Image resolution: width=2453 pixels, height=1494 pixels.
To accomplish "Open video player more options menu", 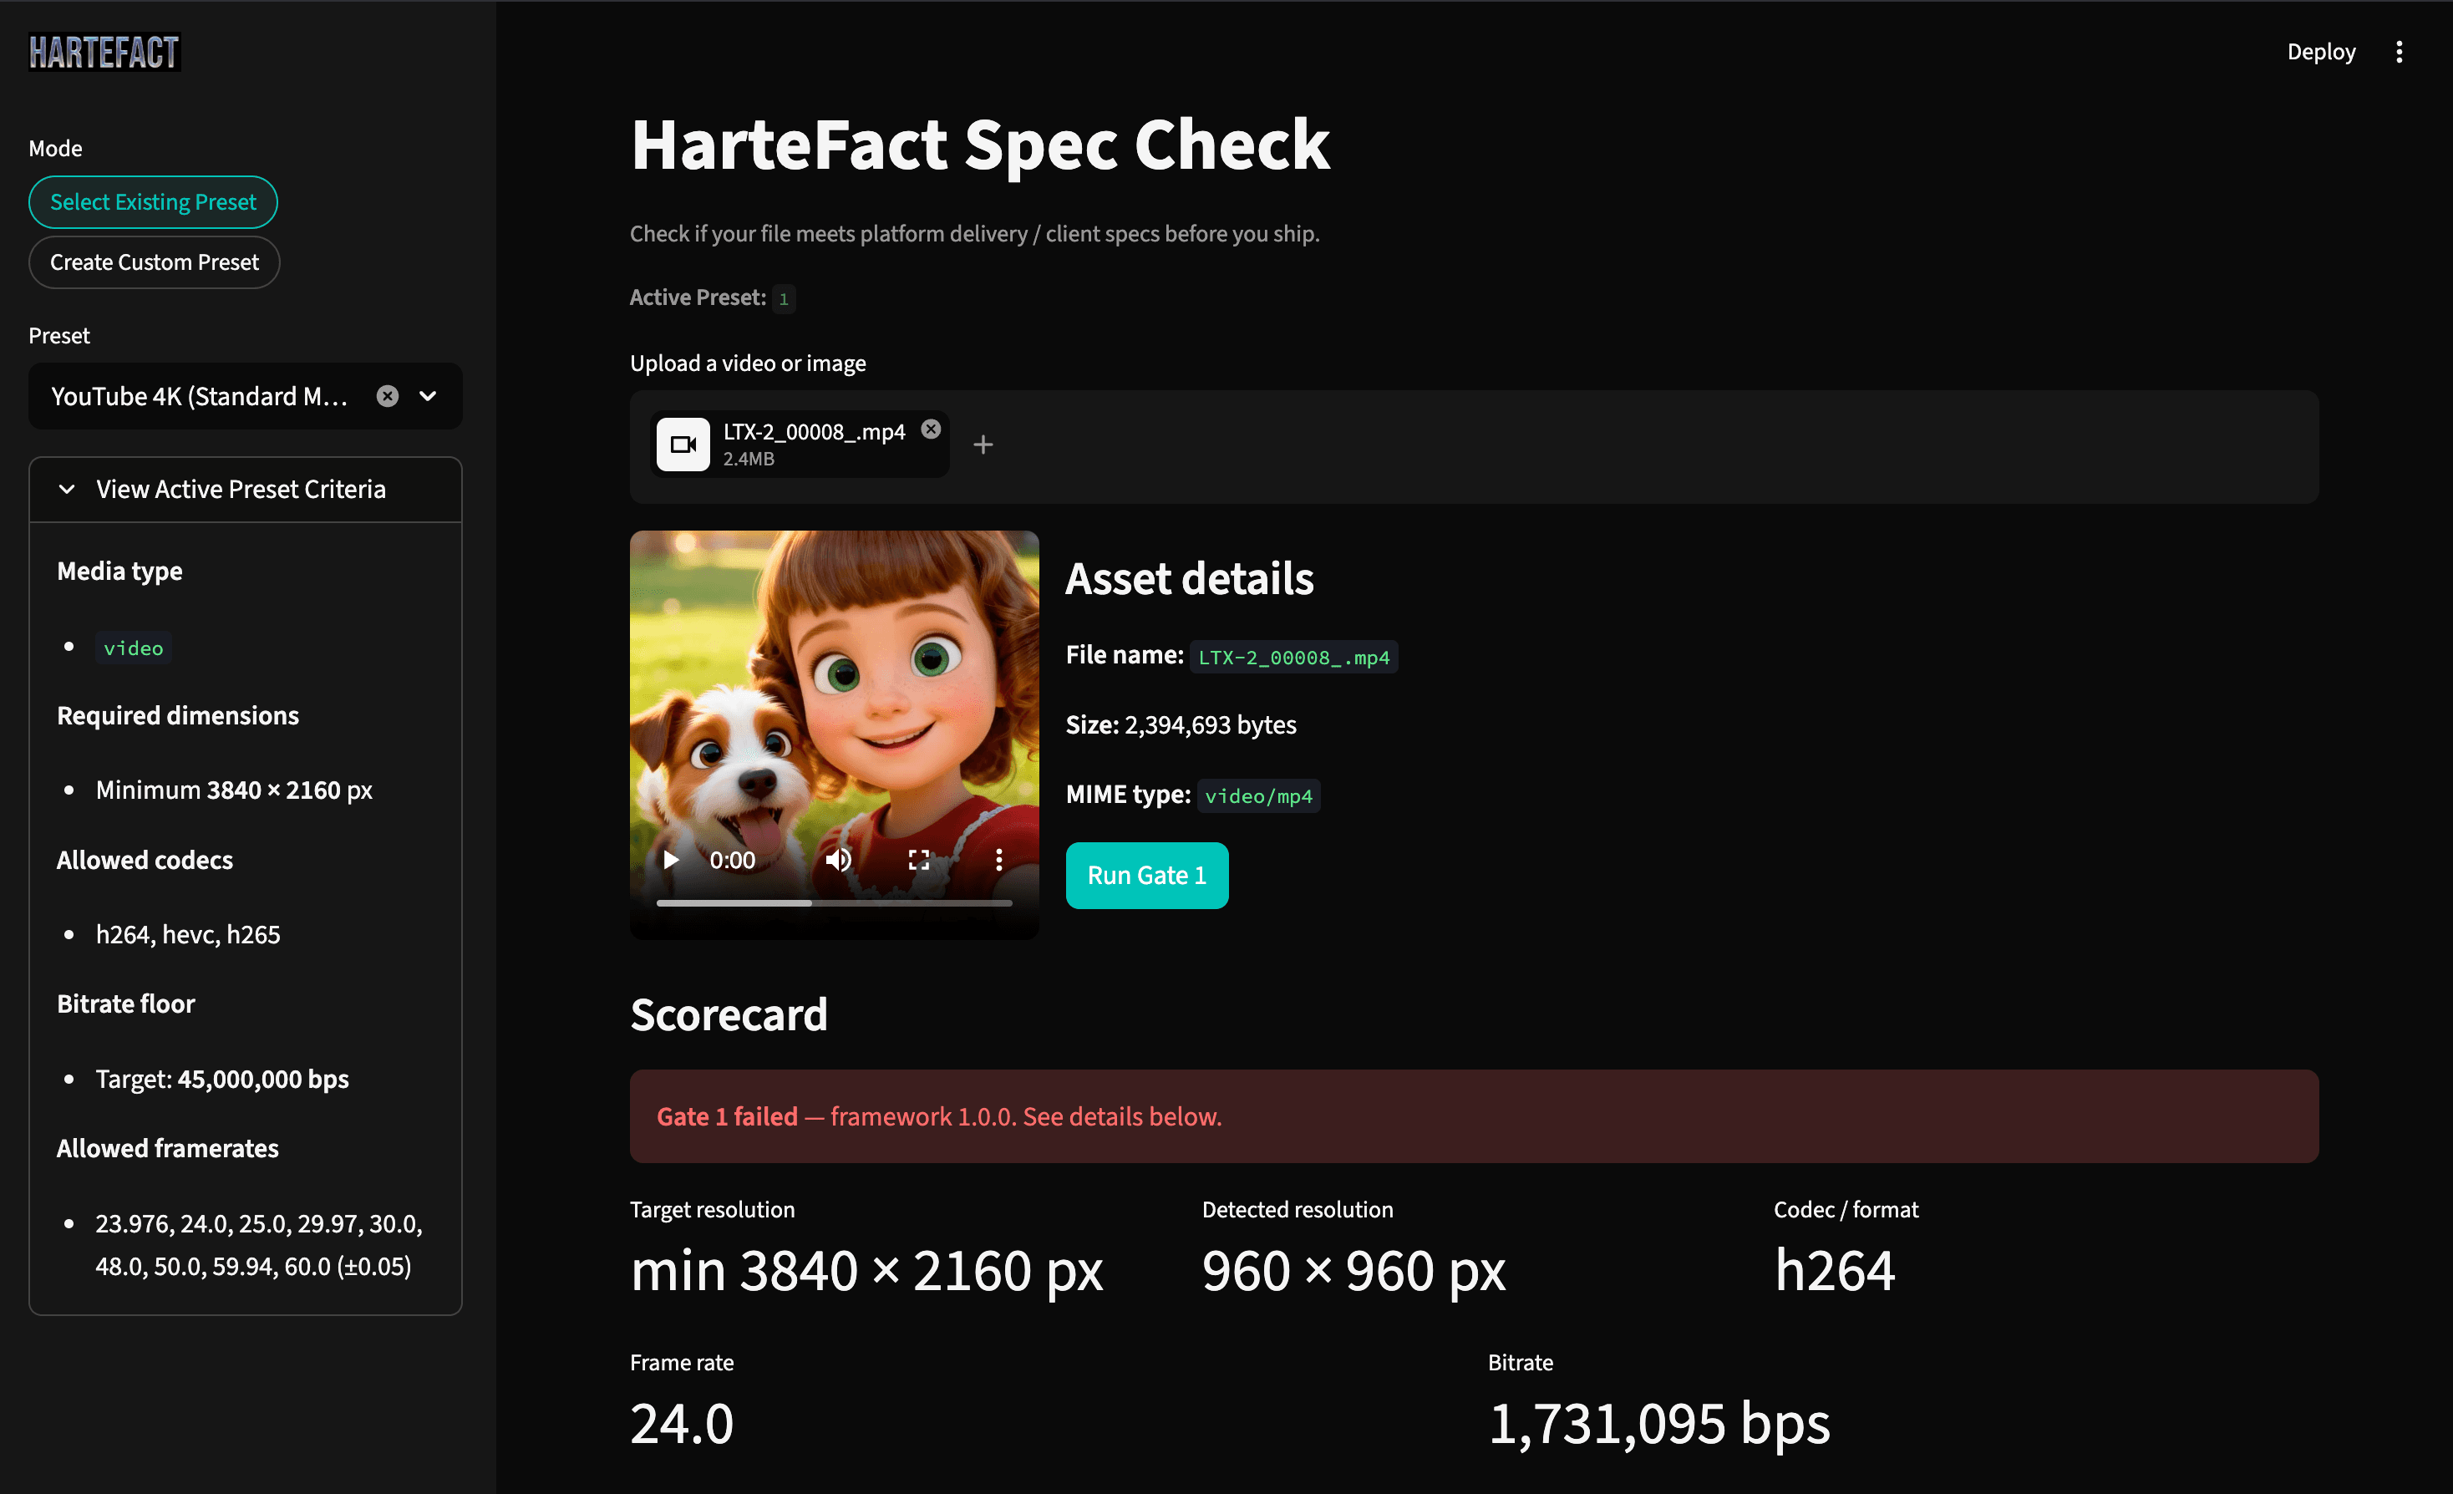I will (x=998, y=860).
